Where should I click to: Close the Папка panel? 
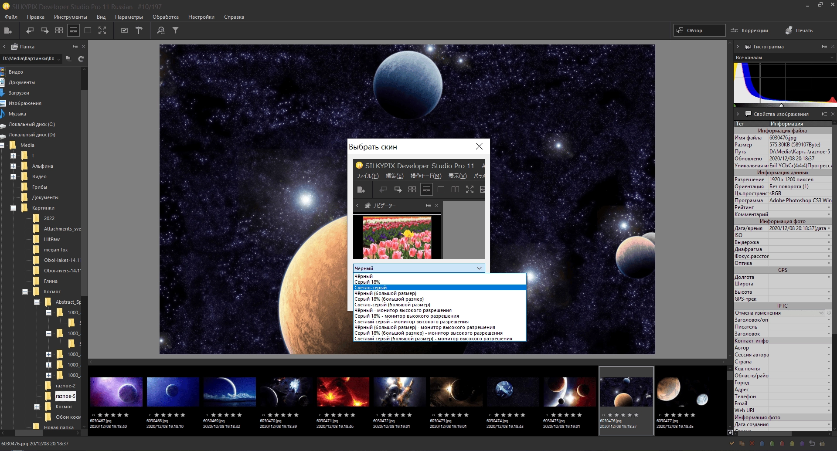pyautogui.click(x=83, y=47)
